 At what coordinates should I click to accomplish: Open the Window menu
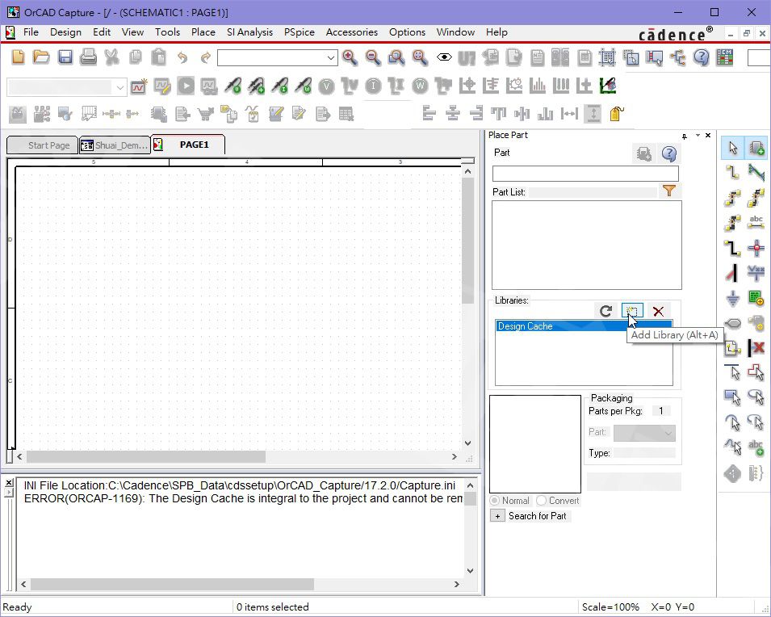click(456, 32)
